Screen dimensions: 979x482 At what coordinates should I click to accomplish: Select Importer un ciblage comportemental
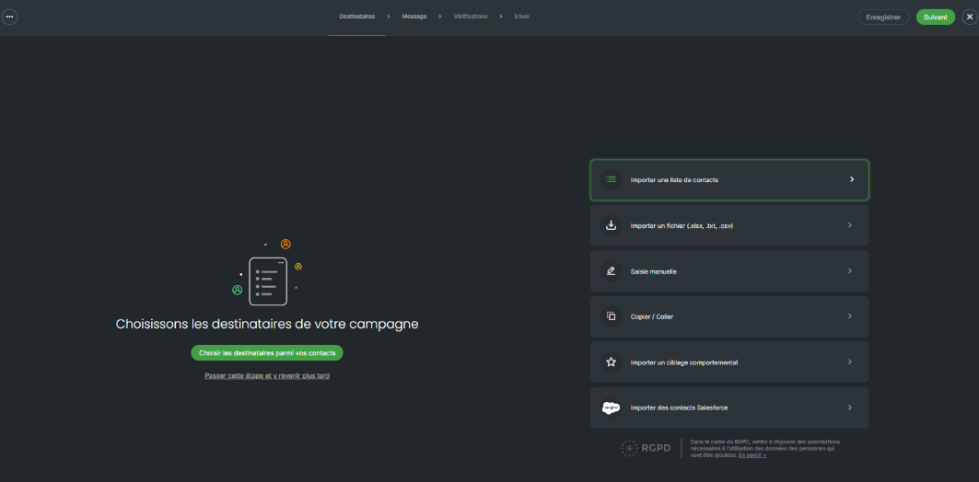(729, 361)
